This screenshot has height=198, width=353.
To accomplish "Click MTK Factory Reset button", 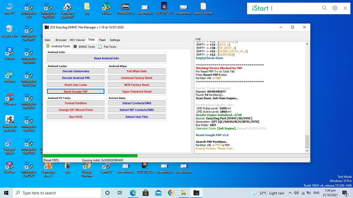I will (137, 85).
